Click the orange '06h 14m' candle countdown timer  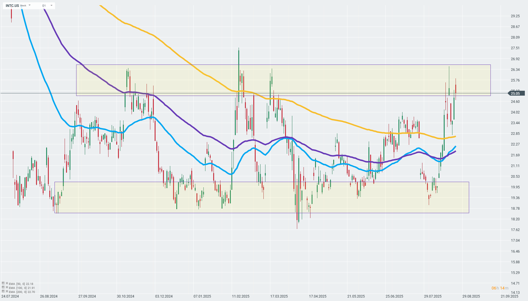(500, 288)
